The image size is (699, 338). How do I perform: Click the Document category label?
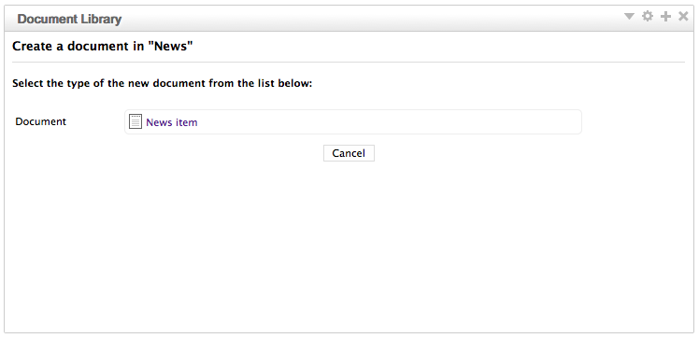pyautogui.click(x=40, y=121)
